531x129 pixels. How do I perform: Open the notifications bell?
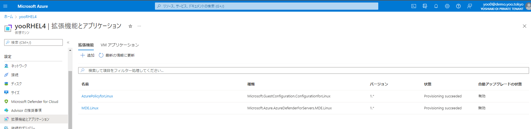coord(436,6)
